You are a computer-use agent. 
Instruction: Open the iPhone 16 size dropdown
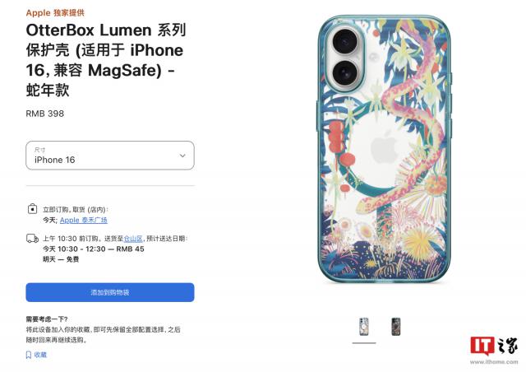pos(110,156)
